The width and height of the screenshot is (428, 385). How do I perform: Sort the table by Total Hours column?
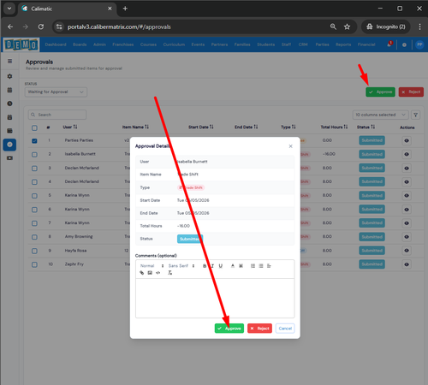point(334,127)
